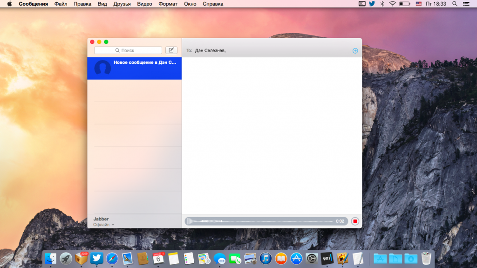Click the Spotlight search magnifier icon

(x=455, y=4)
